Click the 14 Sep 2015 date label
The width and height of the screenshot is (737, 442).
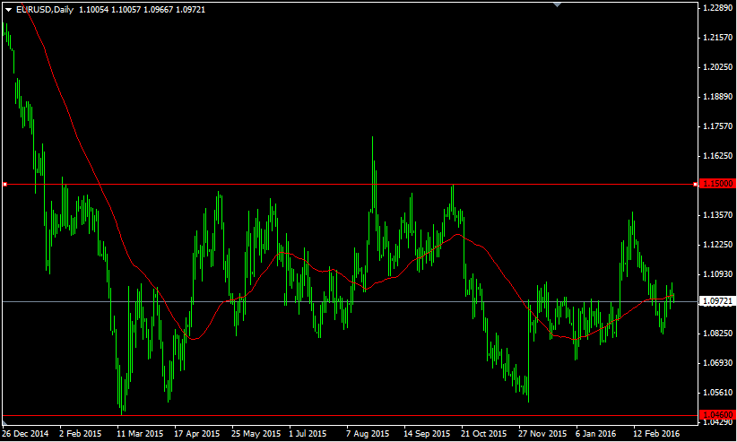point(427,434)
